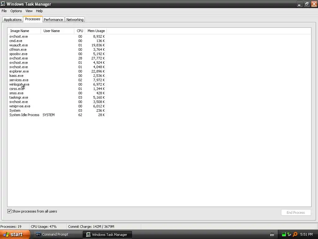This screenshot has width=318, height=239.
Task: Switch to the Applications tab
Action: (12, 20)
